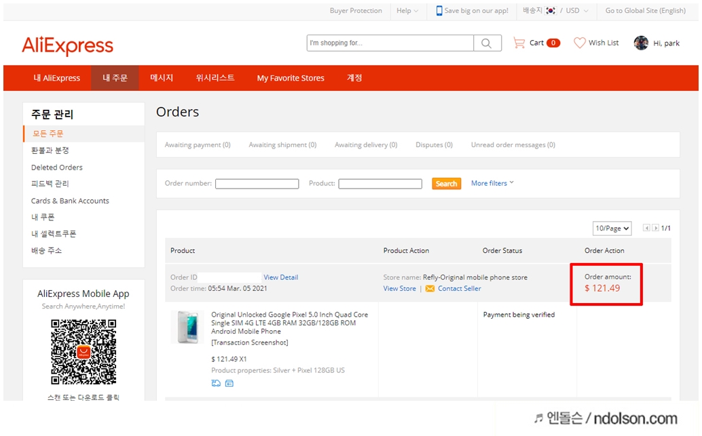Open Buyer Protection link
This screenshot has height=436, width=702.
[356, 10]
